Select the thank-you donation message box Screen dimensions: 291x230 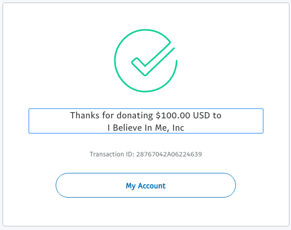click(x=146, y=121)
